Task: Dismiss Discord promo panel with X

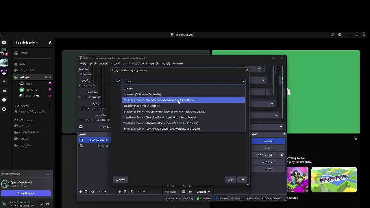Action: tap(356, 139)
